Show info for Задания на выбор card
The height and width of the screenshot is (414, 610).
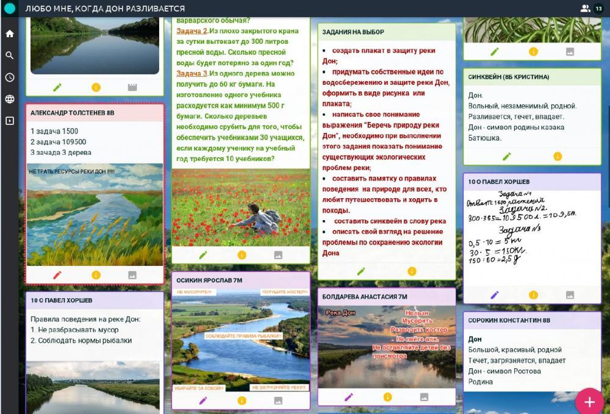pos(412,271)
